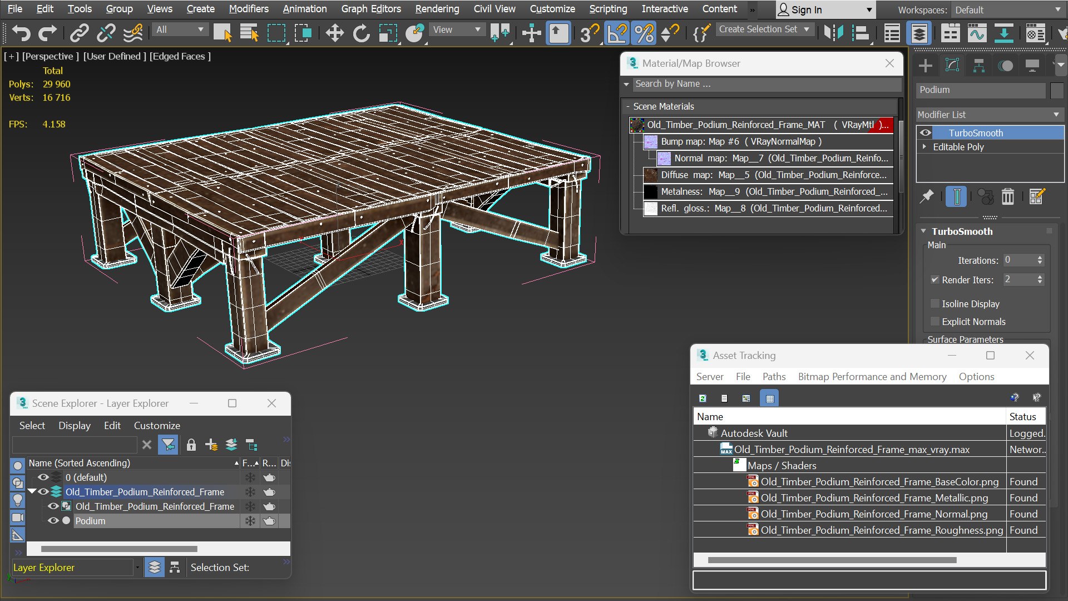
Task: Adjust the Render Iters spinner arrows
Action: (1040, 279)
